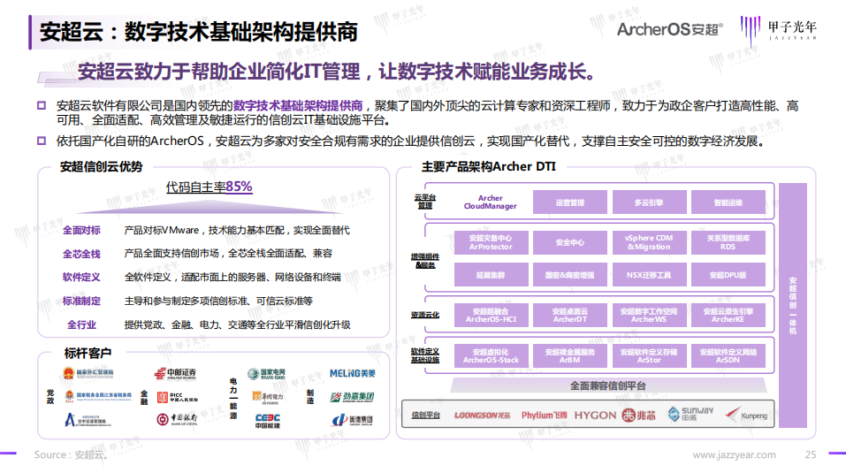Image resolution: width=846 pixels, height=473 pixels.
Task: Select the 安超云原生引擎 ArcherKE block
Action: [728, 315]
